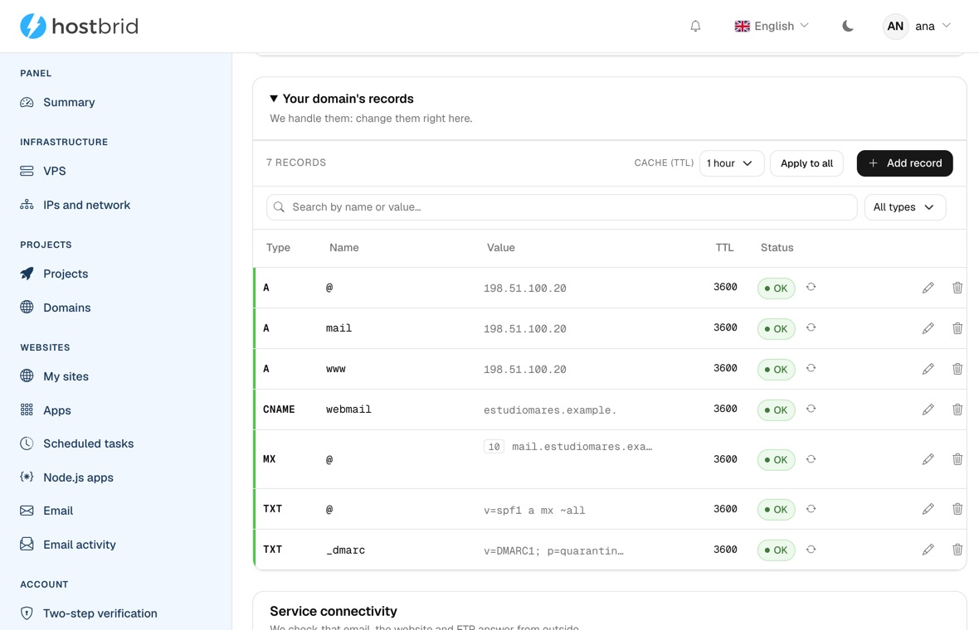Edit the A record for mail
979x630 pixels.
point(928,328)
